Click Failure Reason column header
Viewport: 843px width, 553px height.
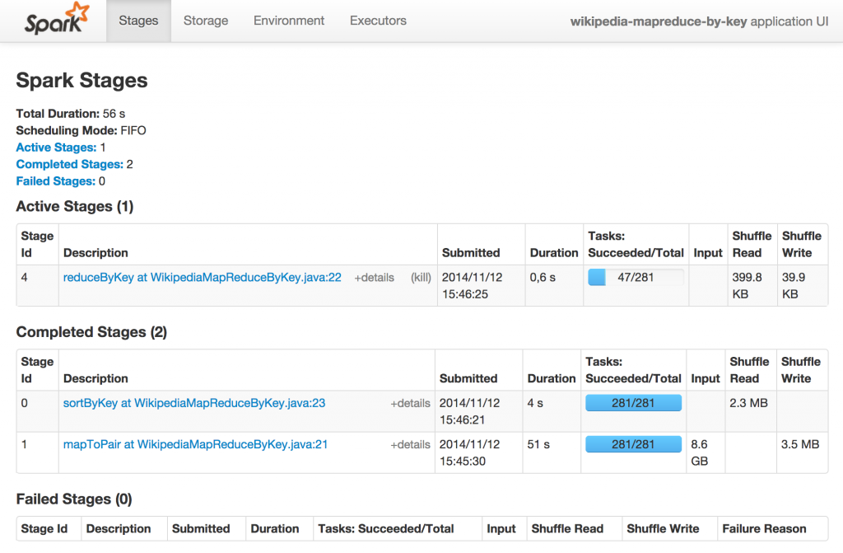764,529
